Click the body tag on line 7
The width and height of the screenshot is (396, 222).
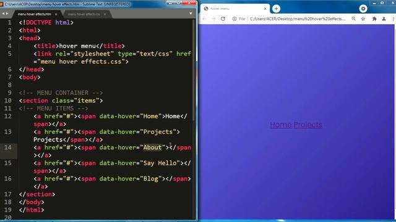(x=30, y=77)
